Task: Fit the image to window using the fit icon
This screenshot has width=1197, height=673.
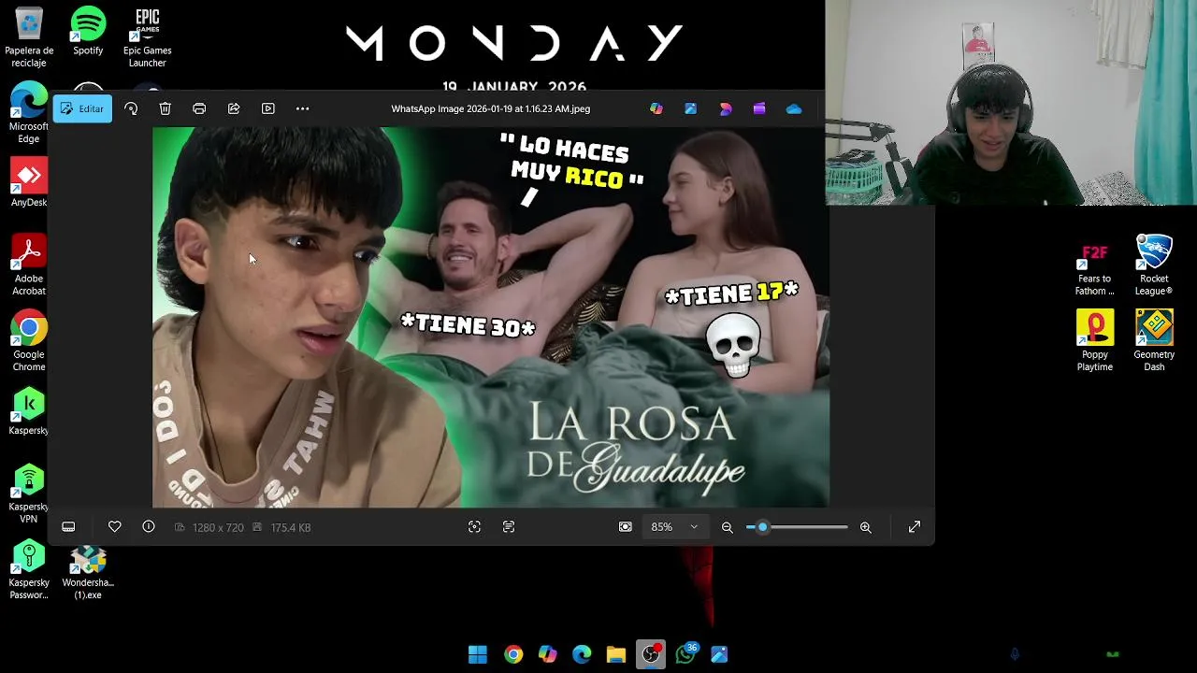Action: pos(625,527)
